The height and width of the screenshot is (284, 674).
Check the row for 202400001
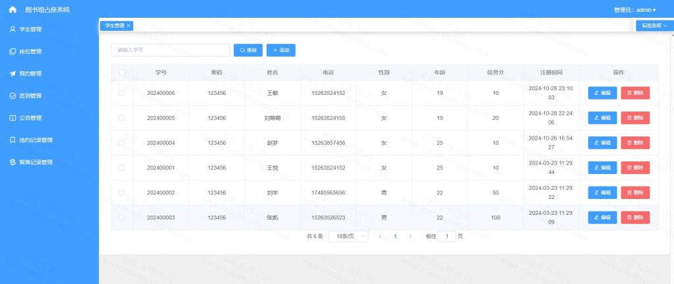tap(122, 168)
